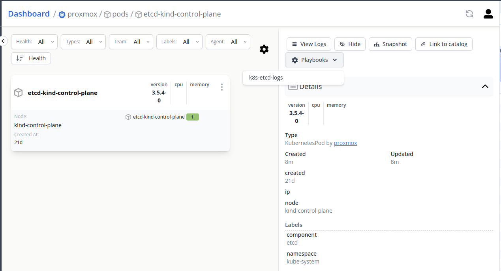
Task: Click the Kubernetes proxmox breadcrumb icon
Action: click(x=62, y=15)
